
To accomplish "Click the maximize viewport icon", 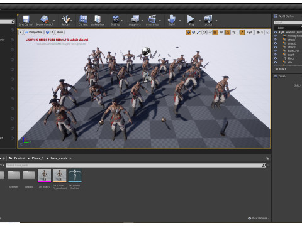I will coord(267,32).
